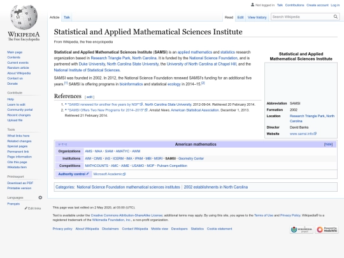
Task: Open language settings gear icon
Action: pyautogui.click(x=40, y=197)
